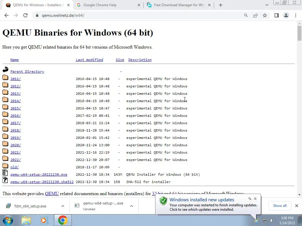The image size is (302, 226).
Task: Open the Parent Directory link
Action: click(x=27, y=72)
